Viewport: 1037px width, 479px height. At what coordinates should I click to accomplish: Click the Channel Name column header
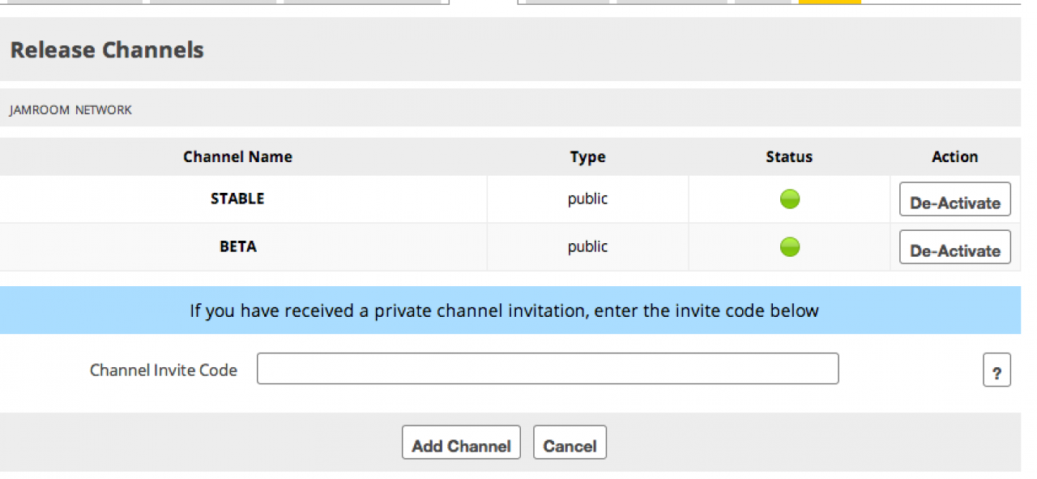(237, 156)
